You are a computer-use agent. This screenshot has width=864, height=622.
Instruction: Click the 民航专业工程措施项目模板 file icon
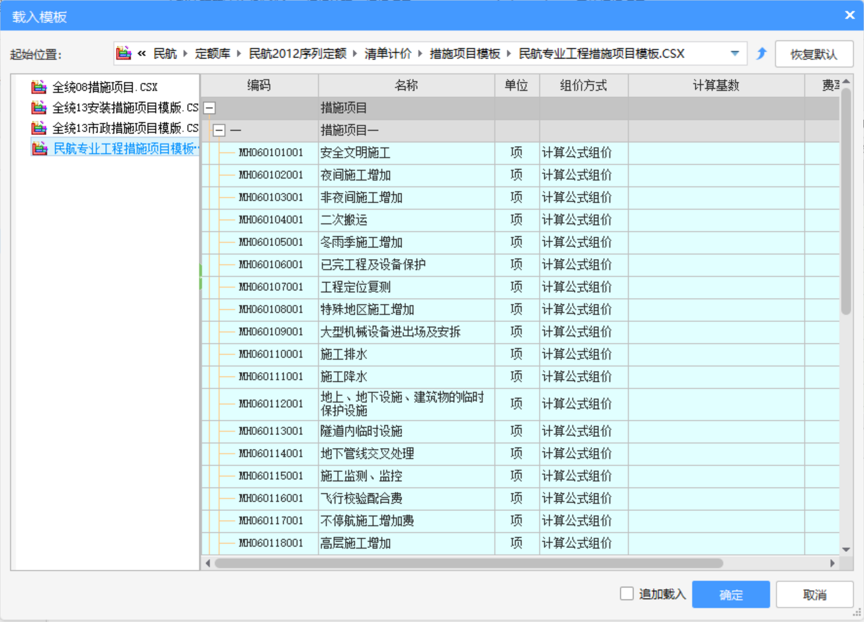coord(40,149)
